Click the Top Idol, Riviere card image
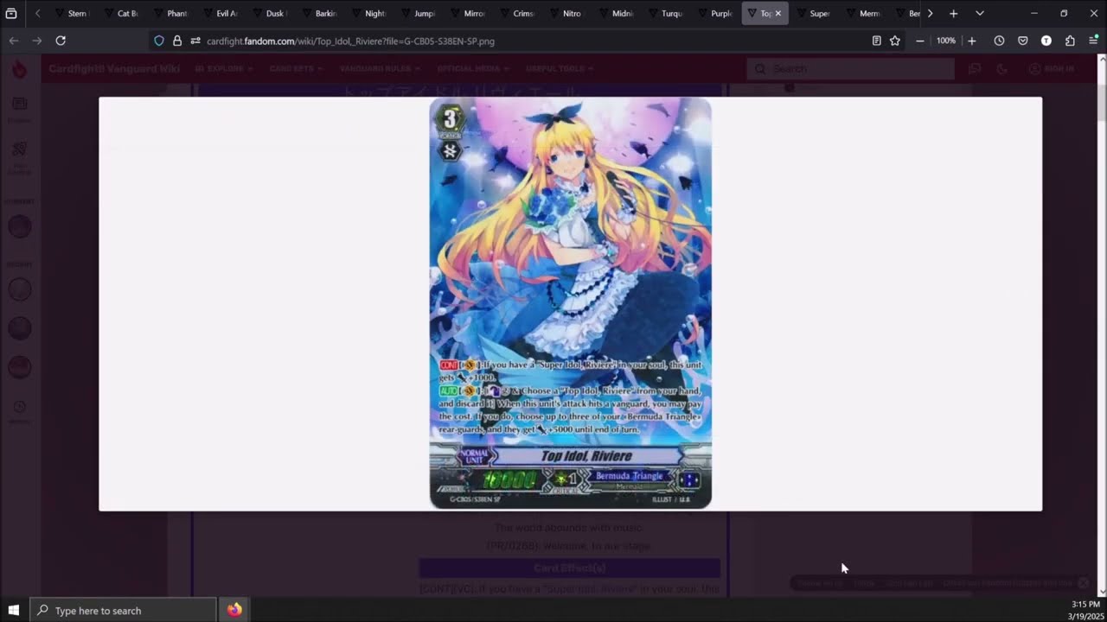The image size is (1107, 622). (x=571, y=303)
